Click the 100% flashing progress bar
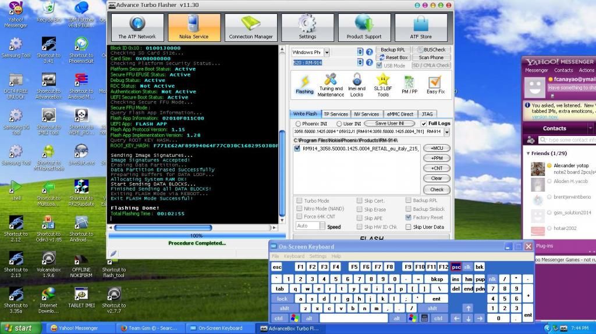596x334 pixels. (197, 236)
